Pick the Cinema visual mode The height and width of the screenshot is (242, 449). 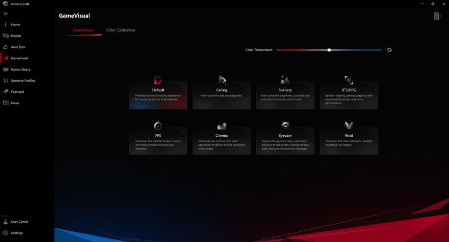[222, 140]
